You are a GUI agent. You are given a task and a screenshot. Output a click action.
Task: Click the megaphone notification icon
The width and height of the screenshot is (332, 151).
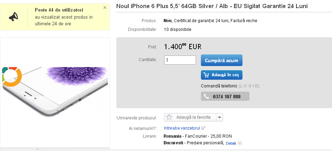tap(13, 17)
